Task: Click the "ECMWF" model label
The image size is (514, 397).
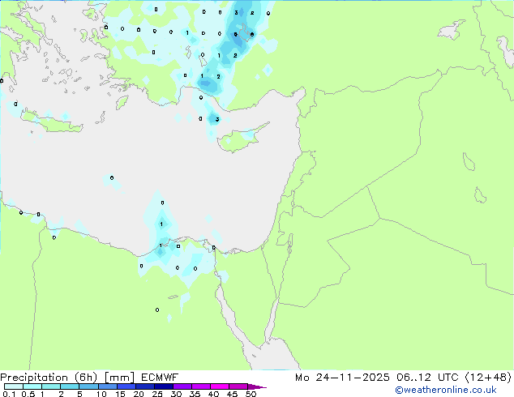Action: pyautogui.click(x=160, y=378)
